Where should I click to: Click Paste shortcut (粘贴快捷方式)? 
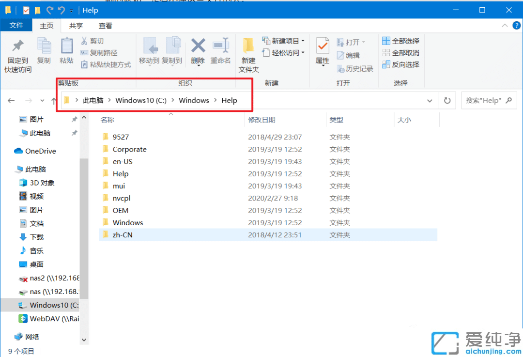106,64
